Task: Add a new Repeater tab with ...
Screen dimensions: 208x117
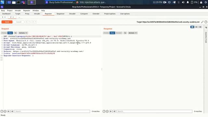Action: click(x=19, y=17)
